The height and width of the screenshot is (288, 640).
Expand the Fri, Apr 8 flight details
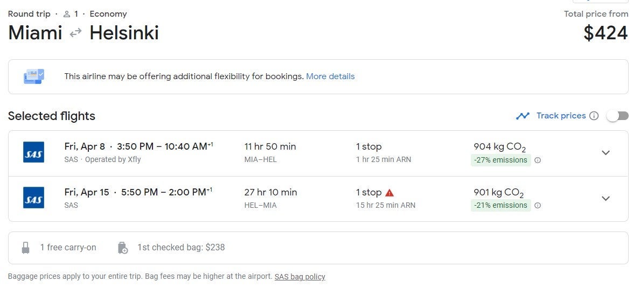click(606, 153)
